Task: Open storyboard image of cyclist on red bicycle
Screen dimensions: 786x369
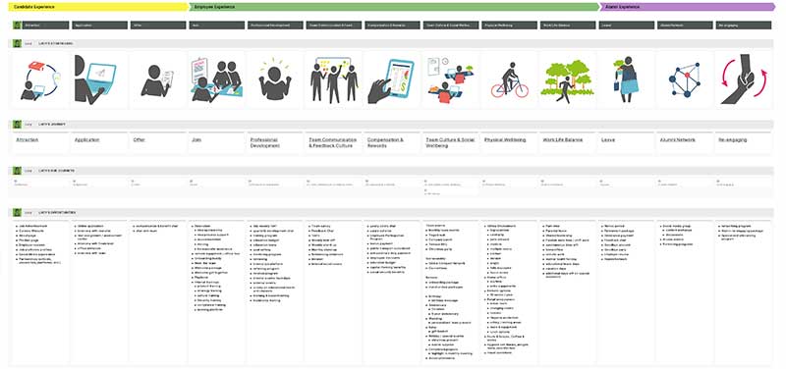Action: (510, 80)
